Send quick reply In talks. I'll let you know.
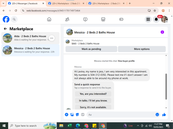 [93, 100]
